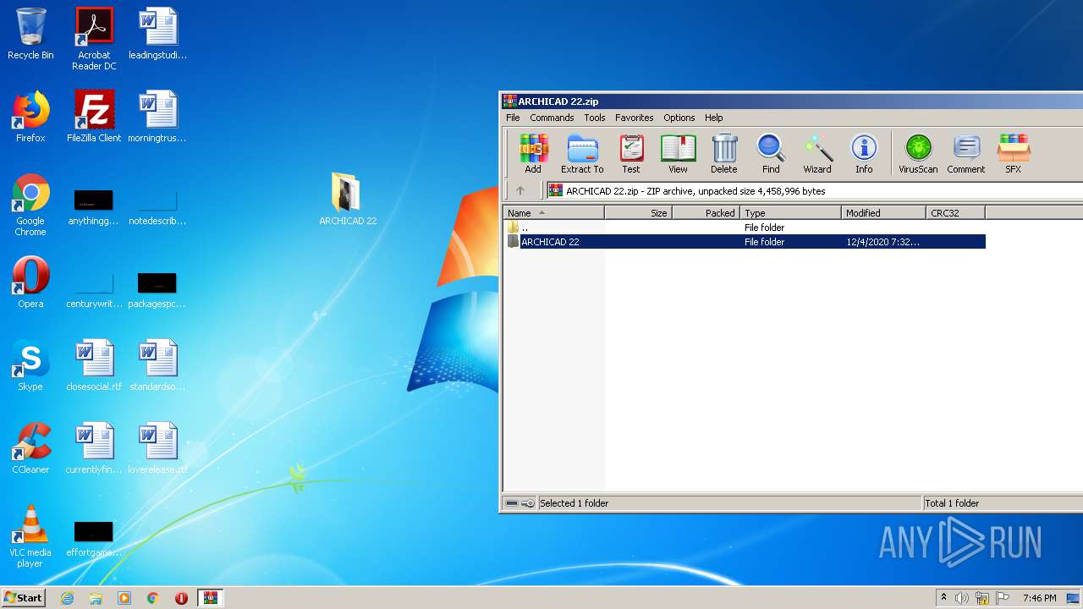Click the drive and key status icon
This screenshot has width=1083, height=609.
520,503
